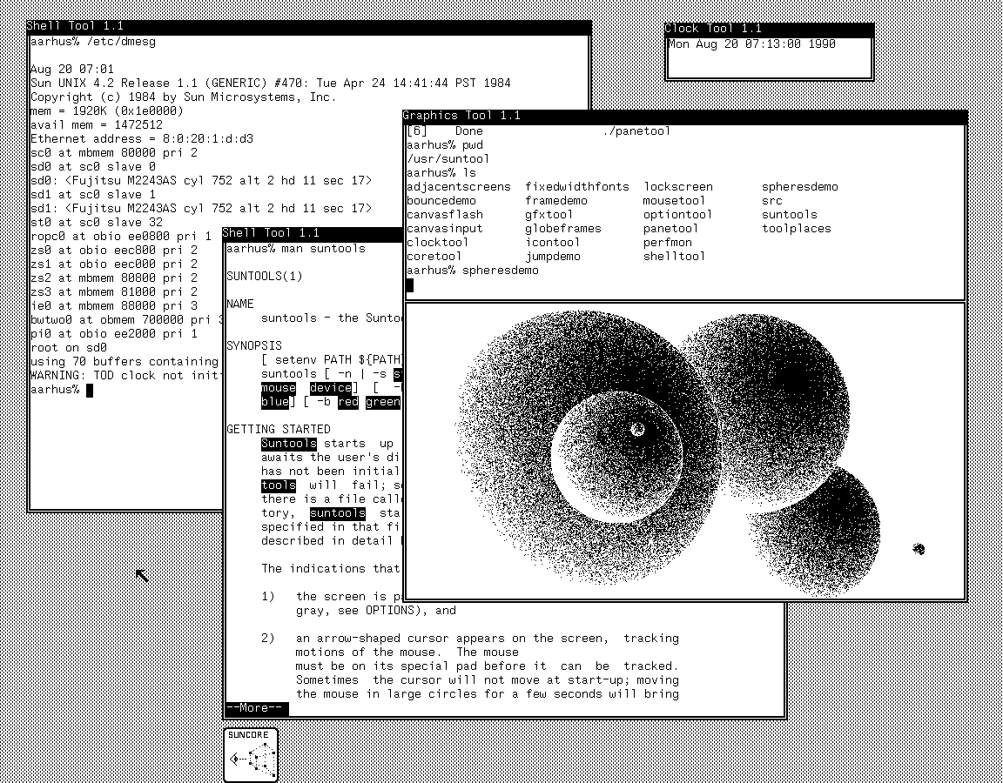The width and height of the screenshot is (1003, 783).
Task: Click highlighted 'red' word in SYNOPSIS
Action: tap(348, 402)
